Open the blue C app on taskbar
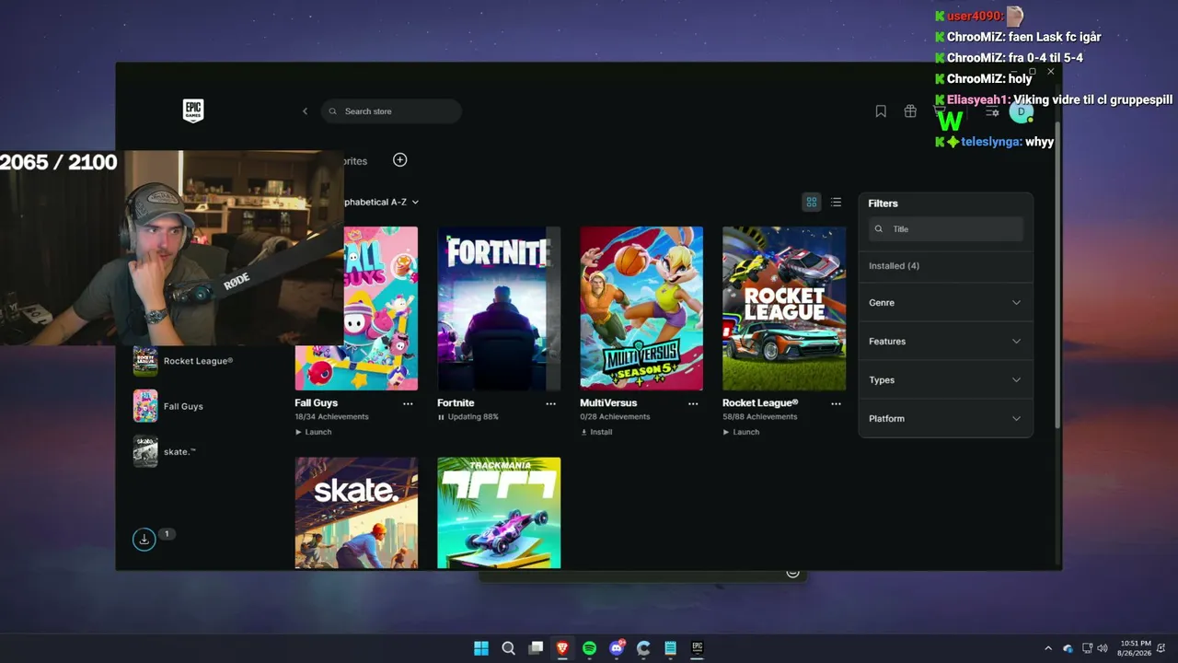This screenshot has width=1178, height=663. (643, 648)
